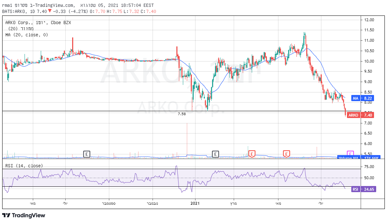The width and height of the screenshot is (387, 222).
Task: Click the 7.58 support line label
Action: pos(182,114)
